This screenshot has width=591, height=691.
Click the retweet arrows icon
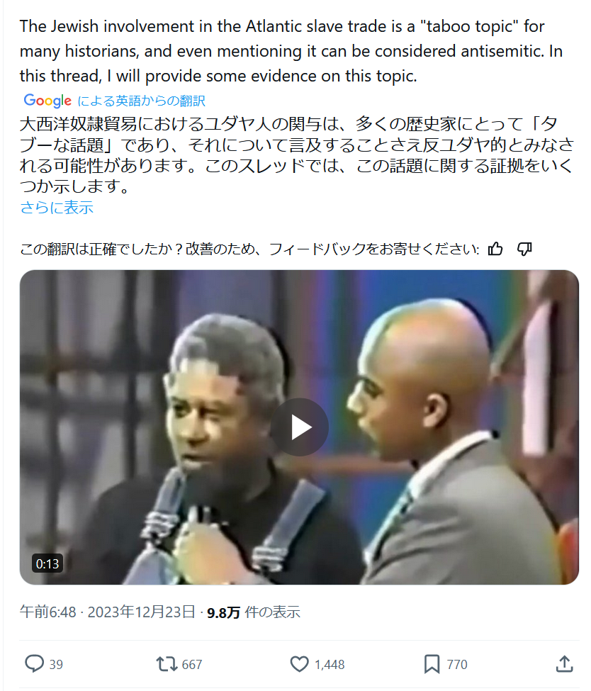coord(167,663)
